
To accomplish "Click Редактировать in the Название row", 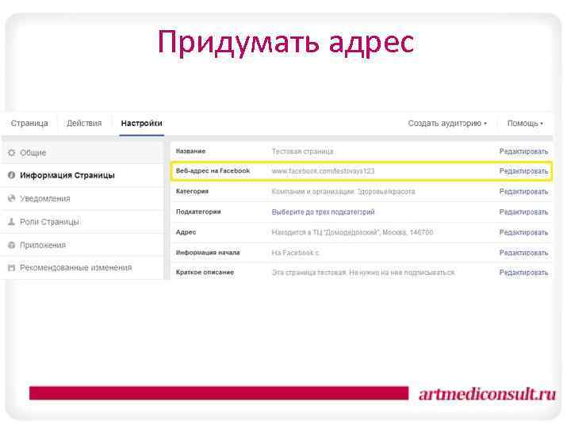I will coord(523,151).
